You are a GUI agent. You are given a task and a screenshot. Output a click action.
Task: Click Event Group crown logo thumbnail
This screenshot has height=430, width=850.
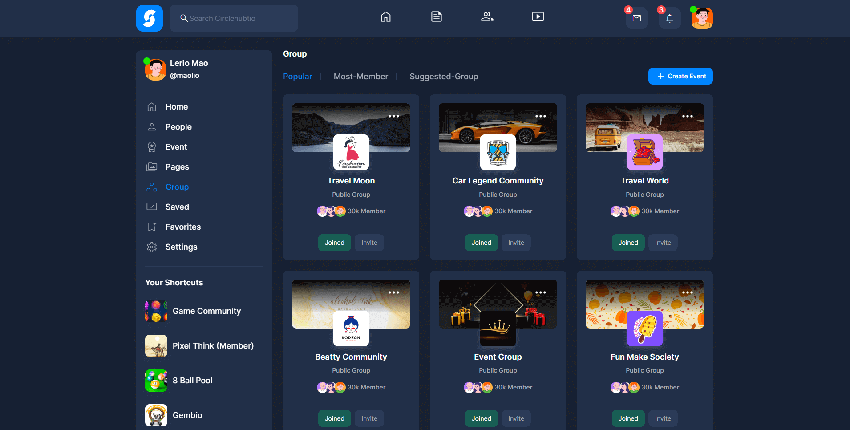[498, 329]
